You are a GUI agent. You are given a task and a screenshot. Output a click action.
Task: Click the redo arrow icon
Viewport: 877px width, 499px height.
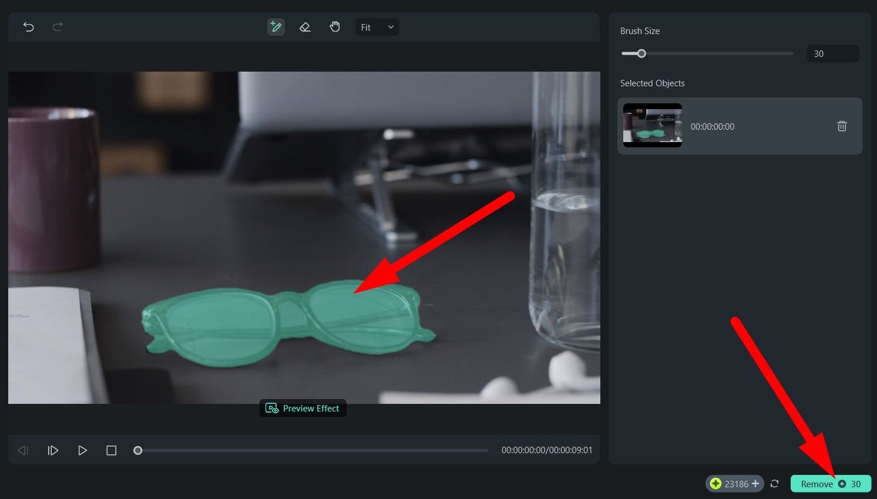(x=58, y=27)
